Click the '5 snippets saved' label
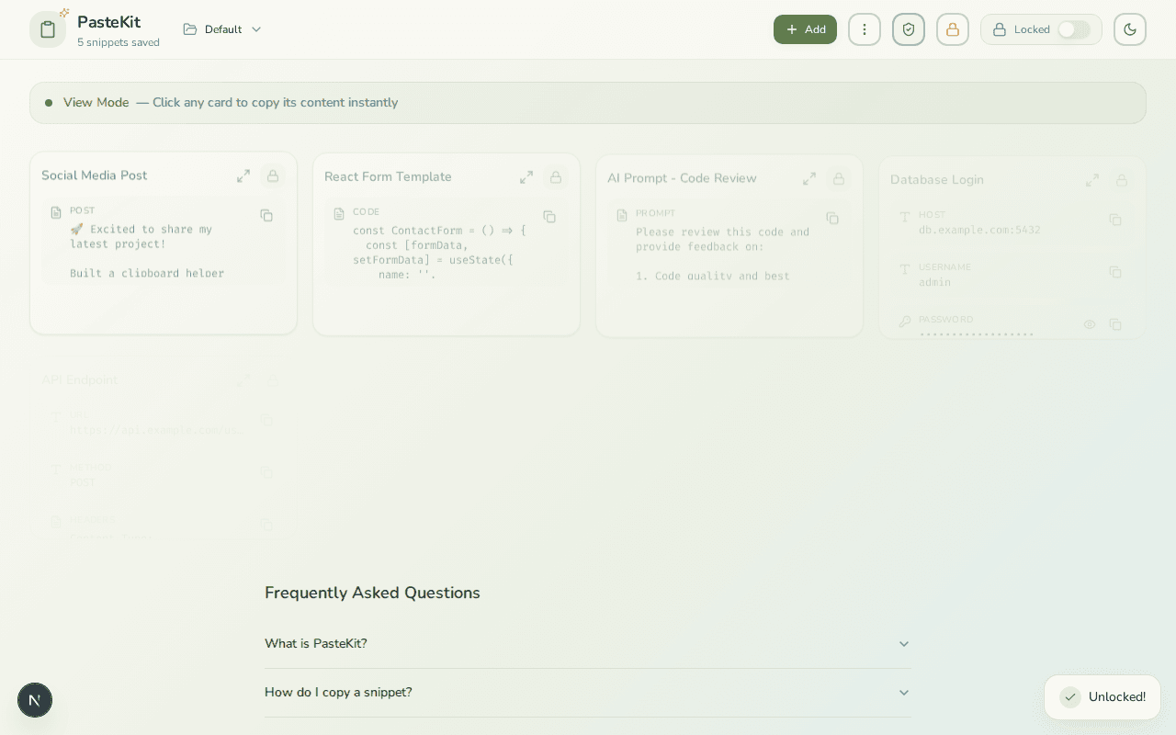Image resolution: width=1176 pixels, height=735 pixels. [x=119, y=42]
